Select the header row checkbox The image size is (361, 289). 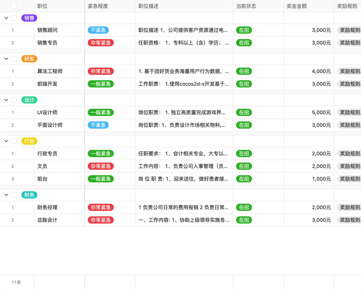point(14,6)
